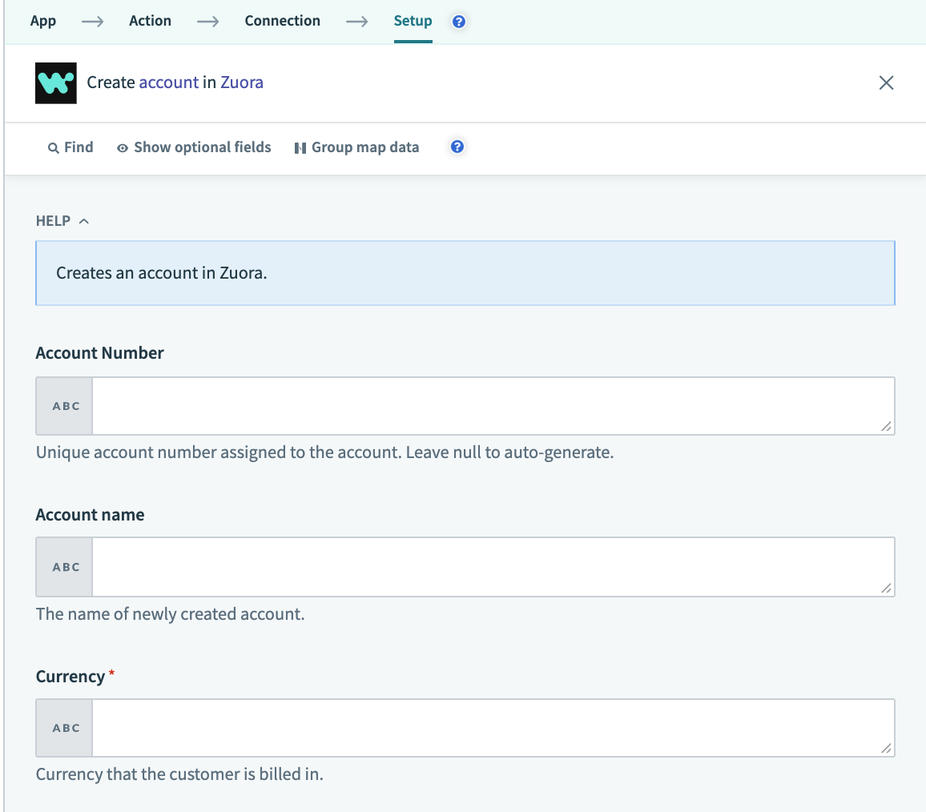Toggle Group map data view
This screenshot has height=812, width=926.
pyautogui.click(x=365, y=147)
